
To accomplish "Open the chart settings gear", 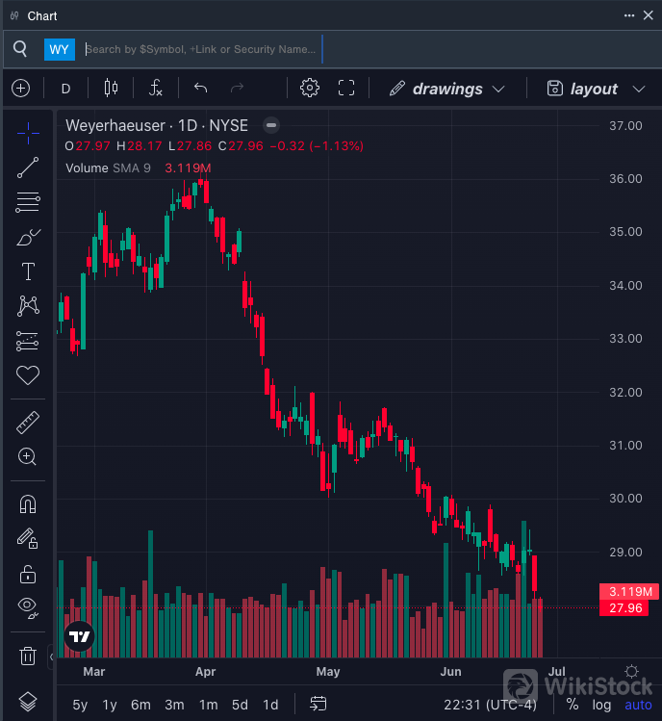I will [x=310, y=89].
